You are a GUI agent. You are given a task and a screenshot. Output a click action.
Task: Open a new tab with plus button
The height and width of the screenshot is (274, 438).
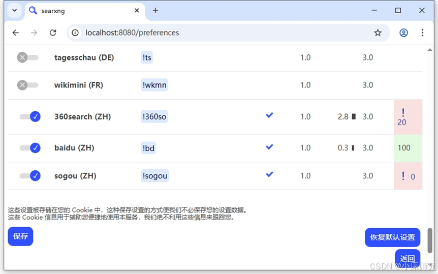click(x=155, y=11)
